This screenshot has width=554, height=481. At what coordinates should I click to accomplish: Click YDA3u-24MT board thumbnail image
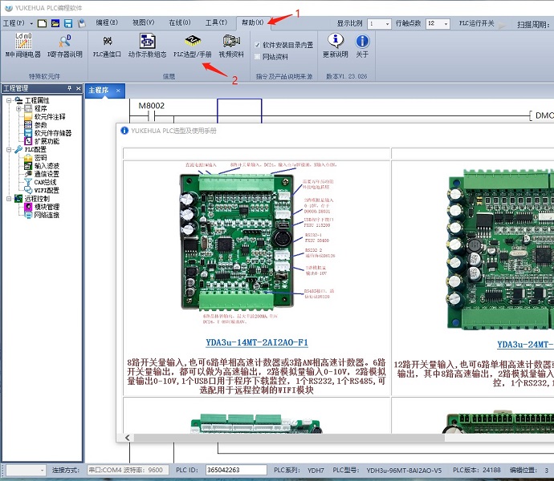click(500, 249)
